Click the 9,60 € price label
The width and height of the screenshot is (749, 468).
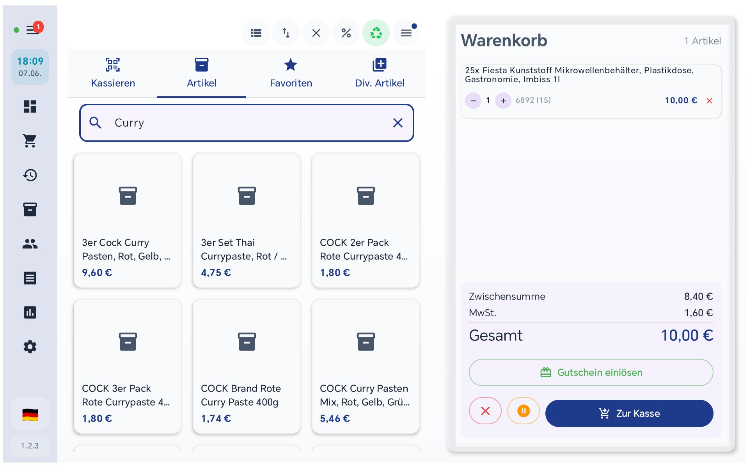point(97,273)
